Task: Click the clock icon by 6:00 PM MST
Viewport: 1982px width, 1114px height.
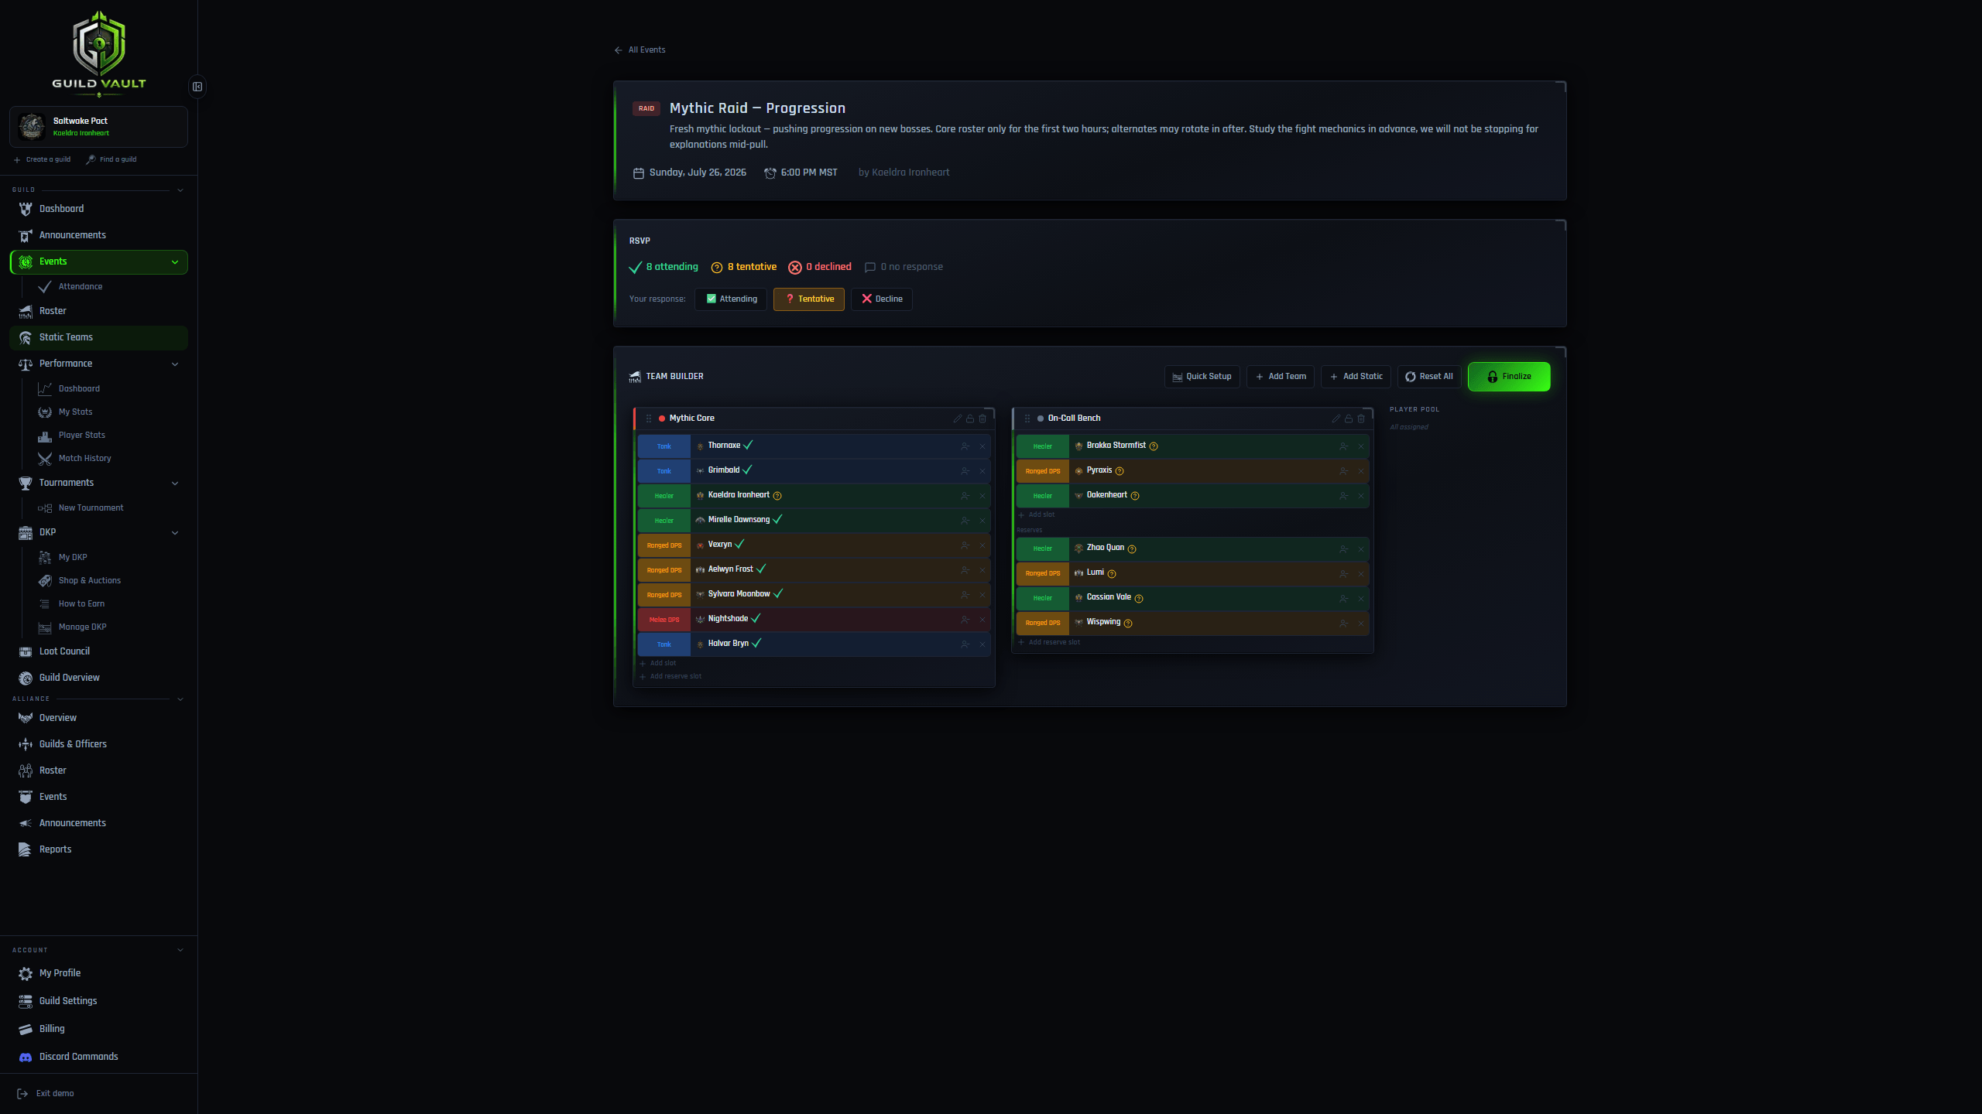Action: (770, 173)
